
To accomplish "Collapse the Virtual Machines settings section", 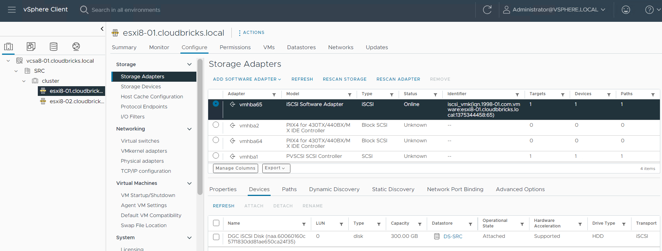I will click(x=189, y=183).
